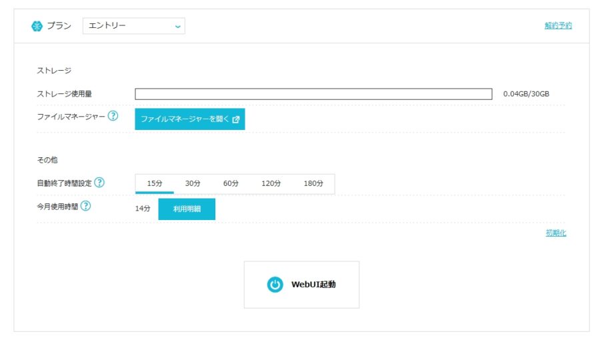Launch WebUI with WebUI起動 button

click(x=301, y=285)
